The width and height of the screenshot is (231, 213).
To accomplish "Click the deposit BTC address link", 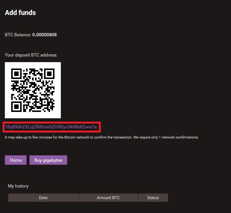I will tap(51, 127).
